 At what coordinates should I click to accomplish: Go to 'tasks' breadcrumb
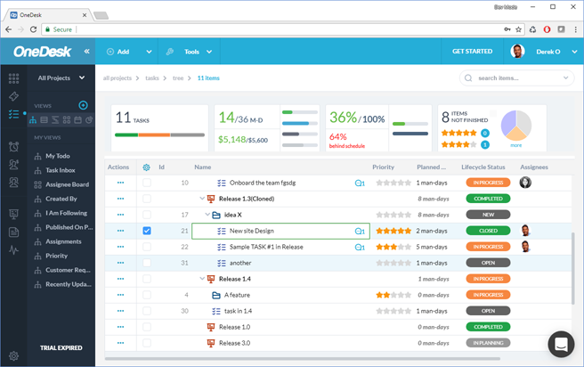coord(152,77)
